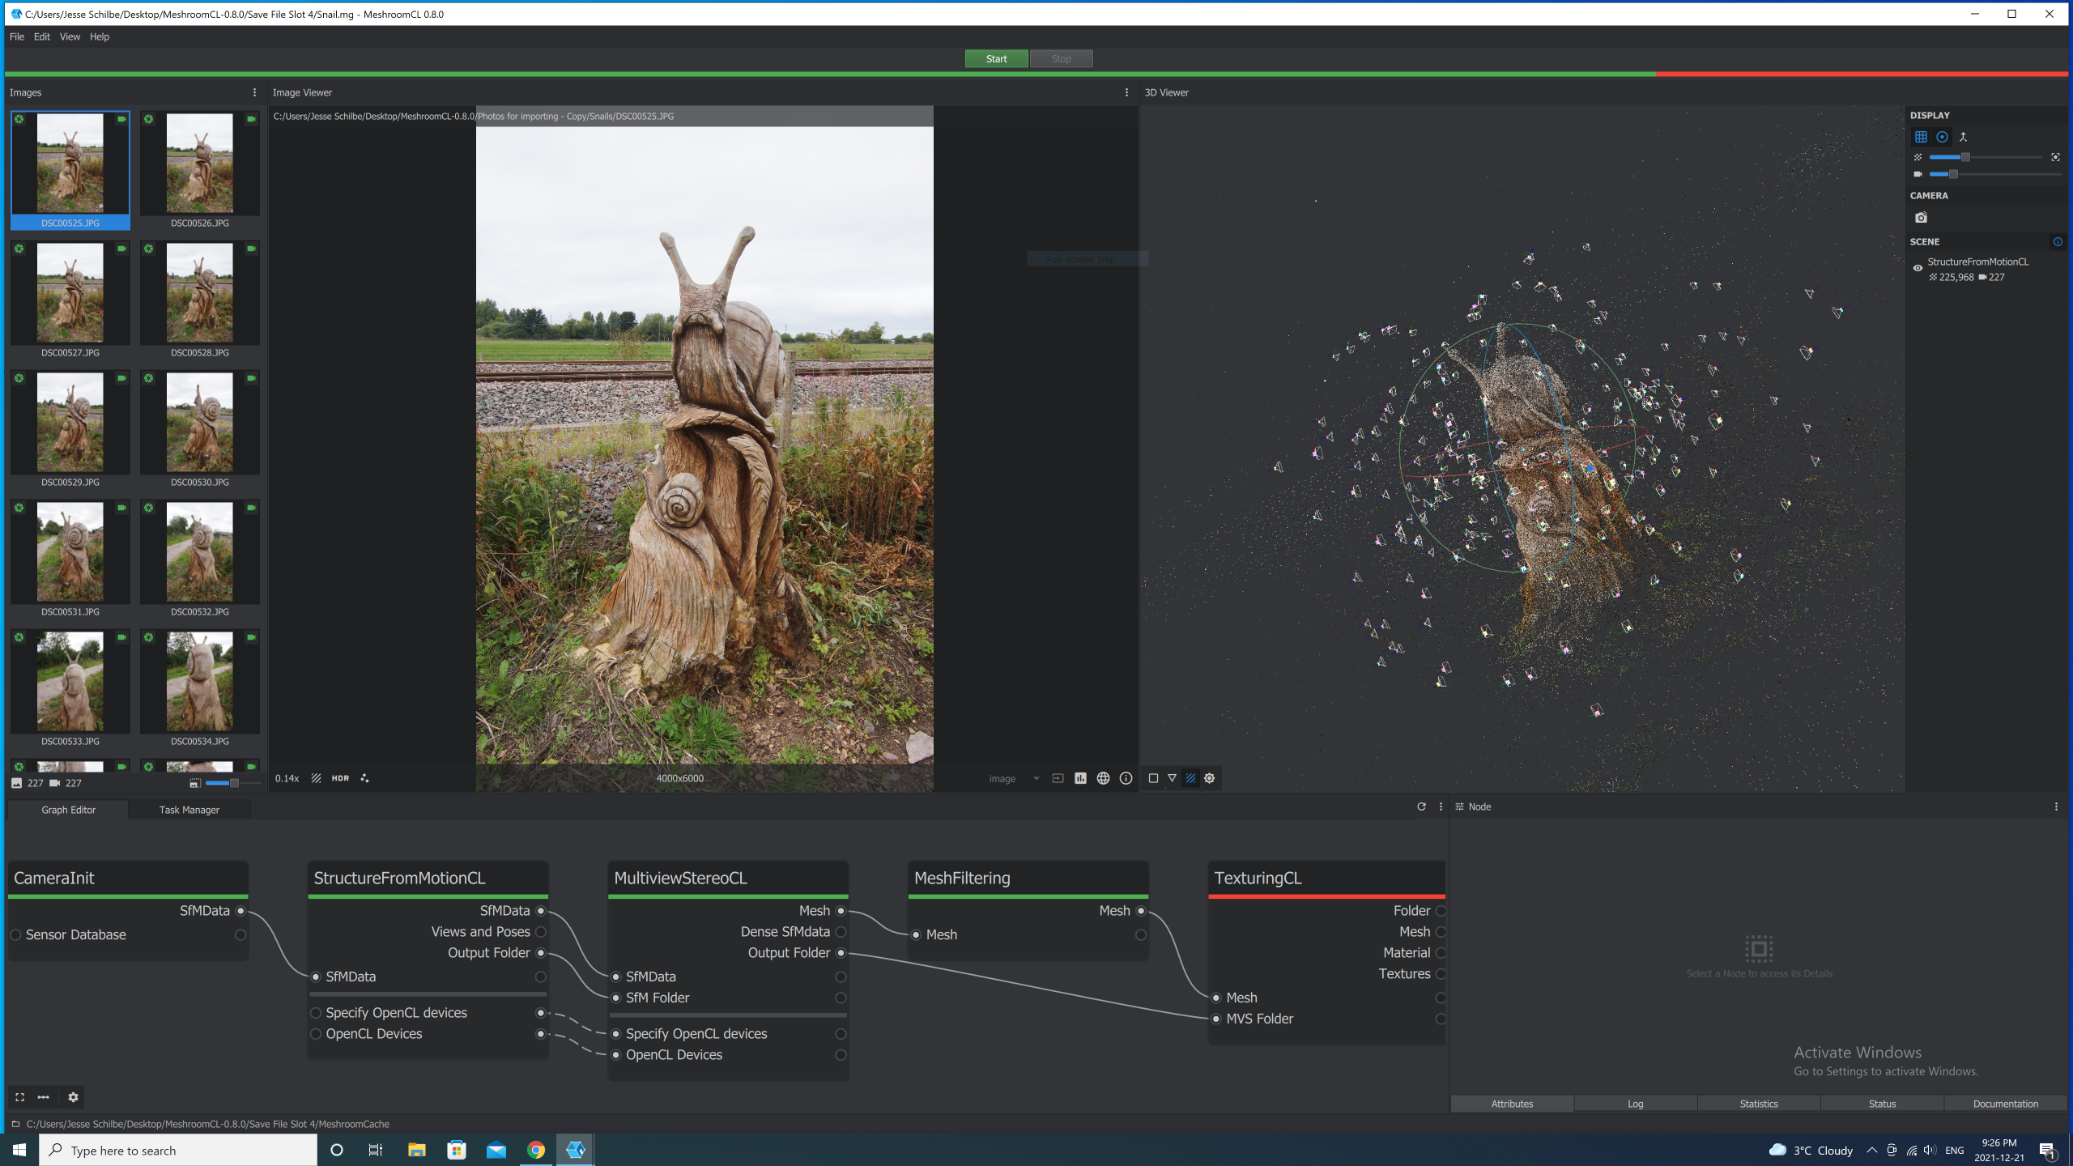Open the globe panorama icon in Image Viewer
This screenshot has height=1166, width=2073.
tap(1103, 778)
